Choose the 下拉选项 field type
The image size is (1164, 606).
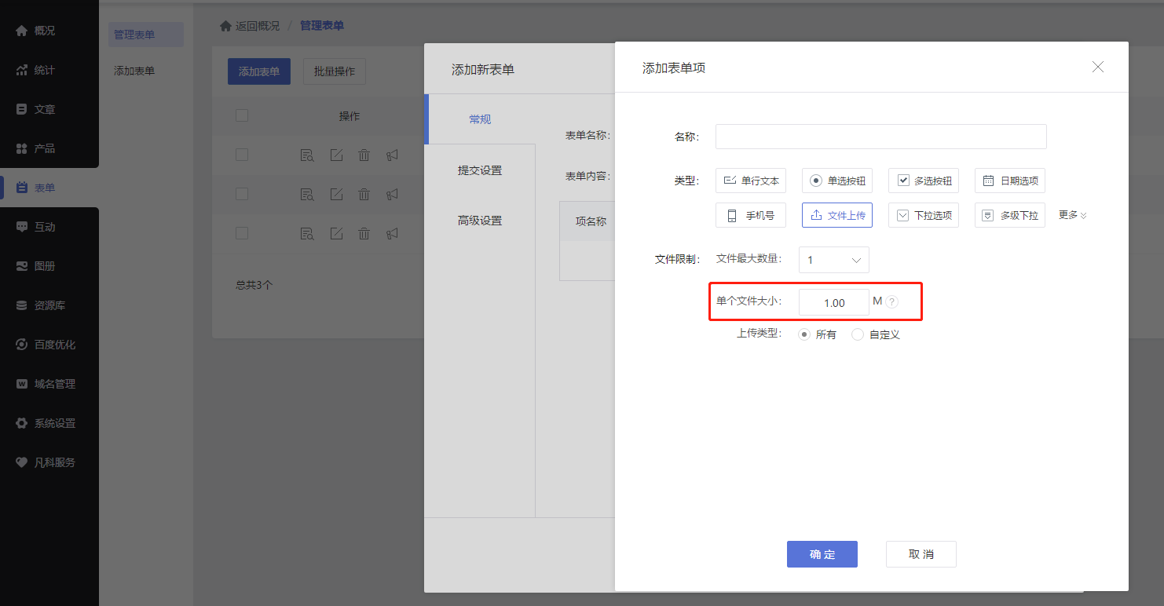924,215
